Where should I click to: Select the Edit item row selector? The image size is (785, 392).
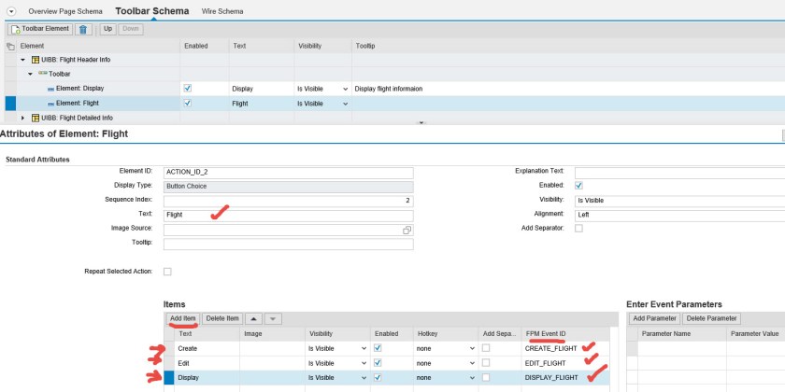pos(169,362)
